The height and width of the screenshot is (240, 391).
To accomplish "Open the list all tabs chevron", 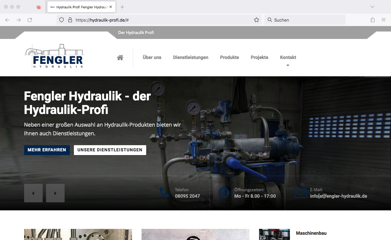I will (x=372, y=7).
